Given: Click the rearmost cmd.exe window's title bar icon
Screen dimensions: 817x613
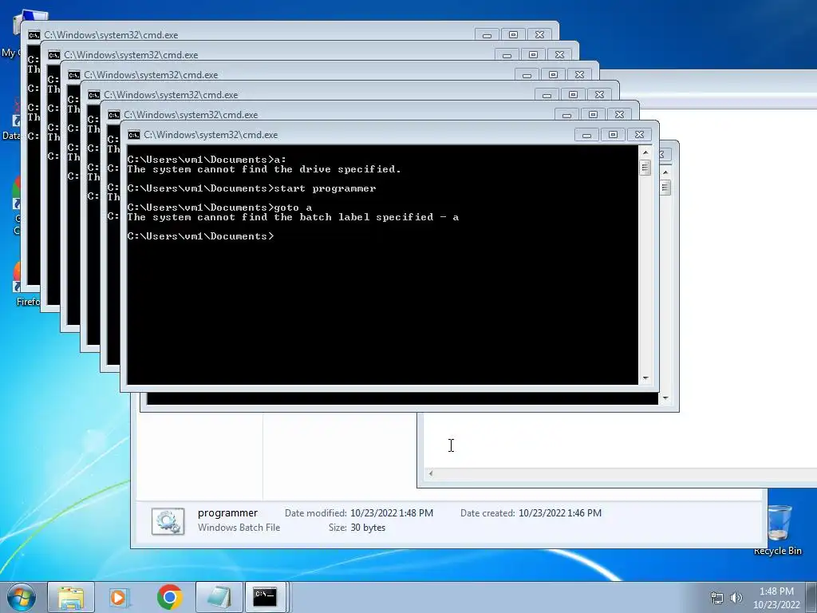Looking at the screenshot, I should pos(34,35).
